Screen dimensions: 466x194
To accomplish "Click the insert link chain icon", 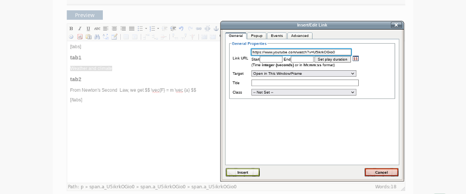I will (199, 29).
